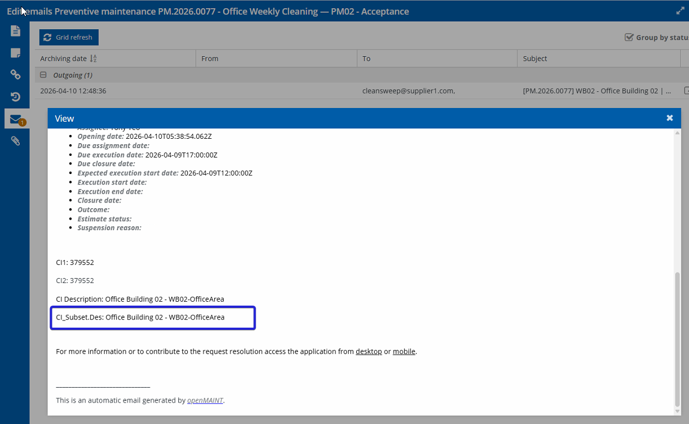Screen dimensions: 689x424
Task: Click the expand window arrows icon
Action: tap(680, 11)
